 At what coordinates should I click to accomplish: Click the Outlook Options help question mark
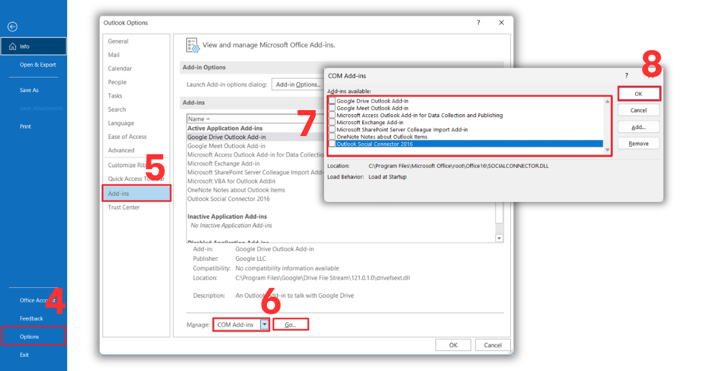478,23
